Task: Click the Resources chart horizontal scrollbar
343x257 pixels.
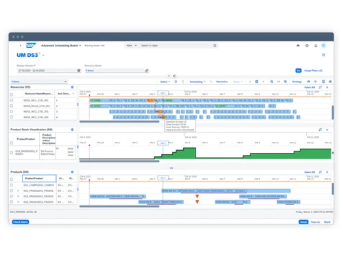Action: point(119,121)
